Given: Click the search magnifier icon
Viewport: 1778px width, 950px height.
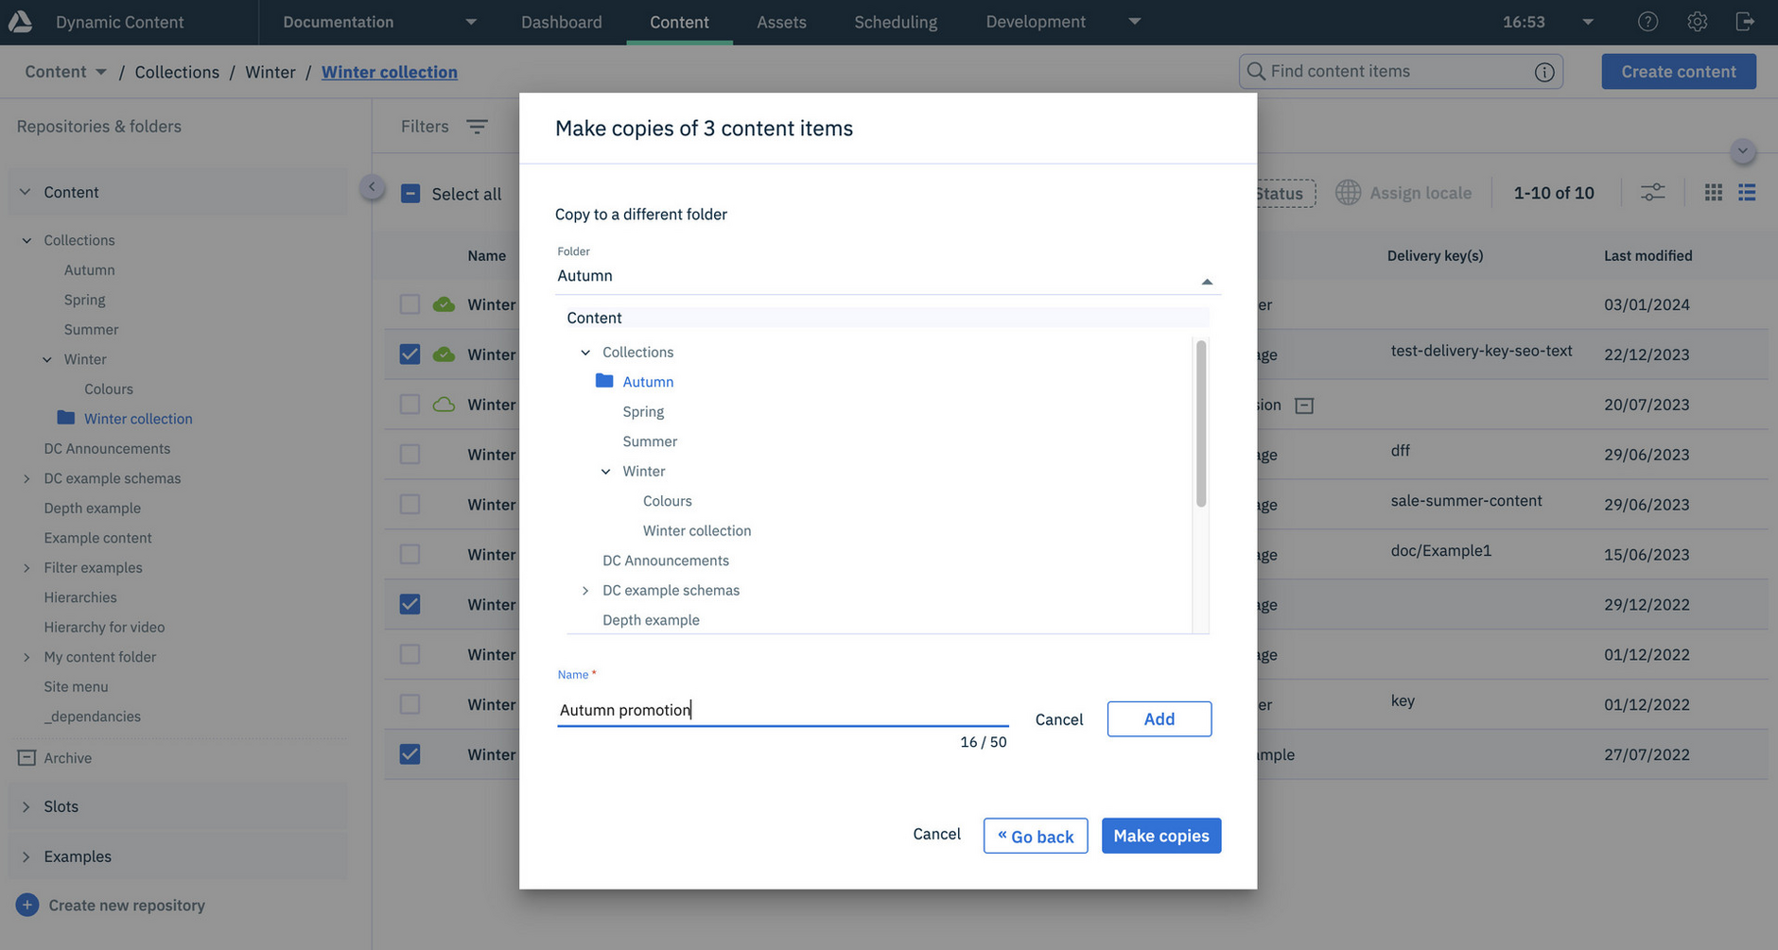Looking at the screenshot, I should click(1256, 71).
